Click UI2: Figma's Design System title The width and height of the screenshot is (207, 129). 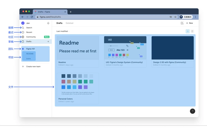[x=124, y=62]
